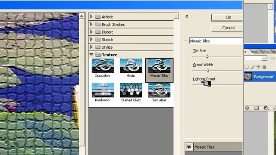Expand the Artistic filter folder
The width and height of the screenshot is (276, 155).
coord(91,16)
